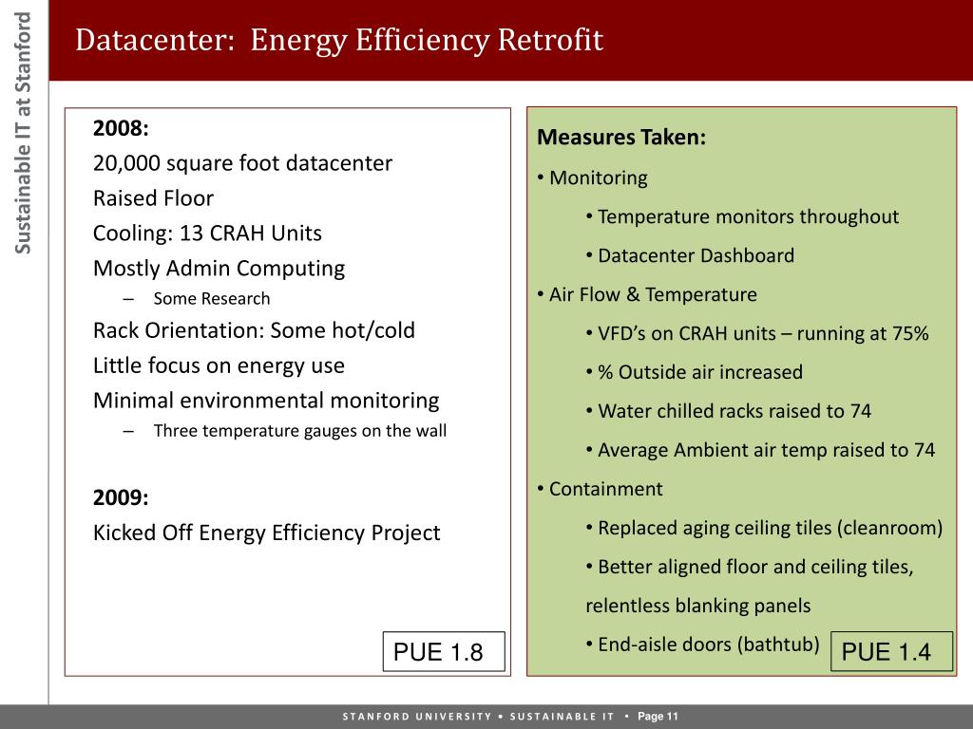
Task: Click 'Water chilled racks raised to 74'
Action: [729, 412]
